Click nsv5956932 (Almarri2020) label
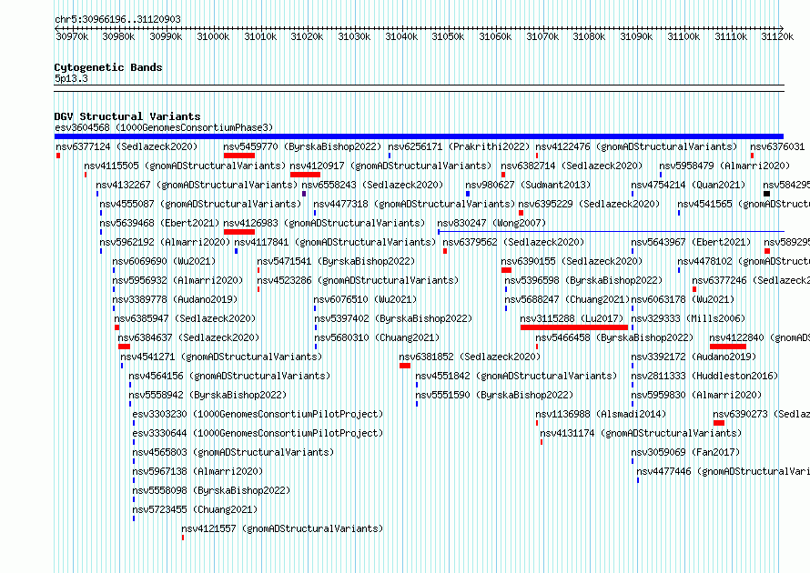 click(177, 280)
